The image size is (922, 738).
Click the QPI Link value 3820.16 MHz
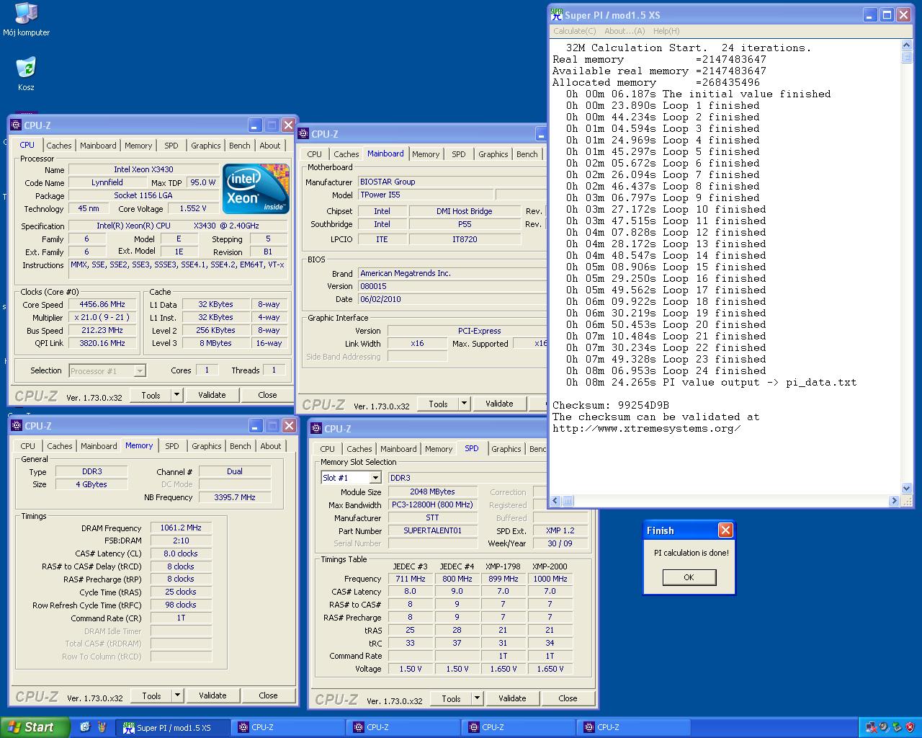pyautogui.click(x=102, y=343)
